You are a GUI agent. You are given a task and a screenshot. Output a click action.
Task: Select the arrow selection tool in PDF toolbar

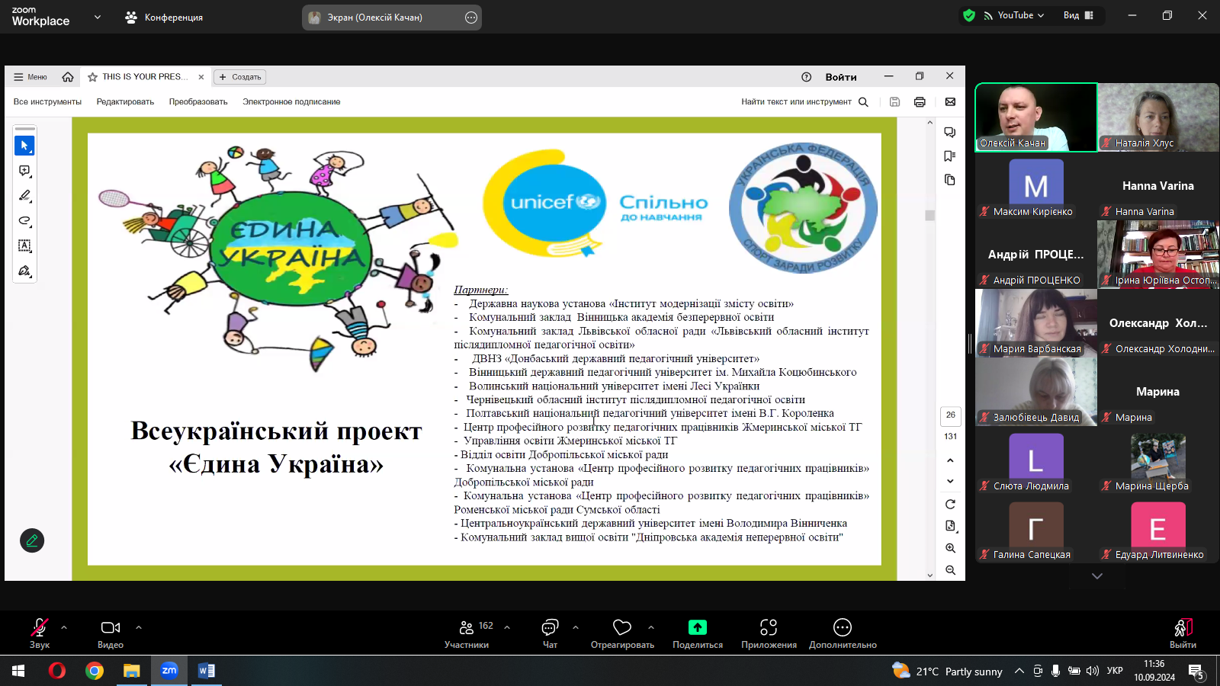pyautogui.click(x=24, y=146)
